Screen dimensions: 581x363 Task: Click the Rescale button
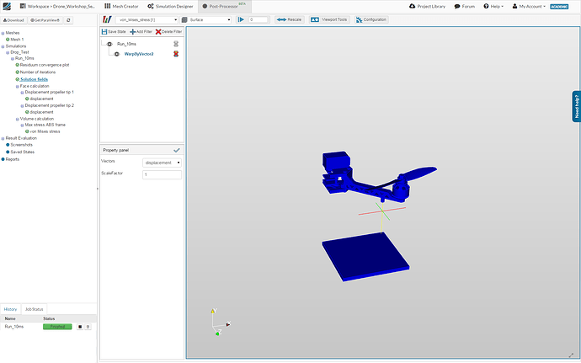(x=289, y=19)
